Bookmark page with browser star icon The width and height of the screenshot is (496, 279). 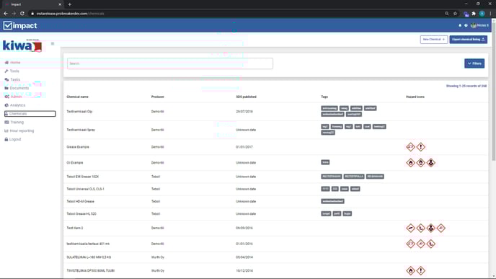455,14
